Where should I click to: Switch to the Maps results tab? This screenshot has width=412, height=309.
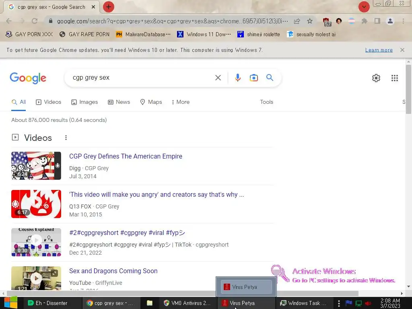point(151,102)
